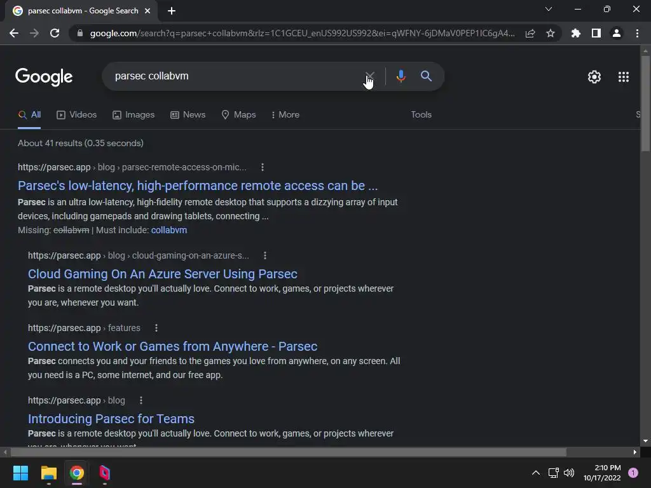Open Google quick settings gear

(594, 77)
